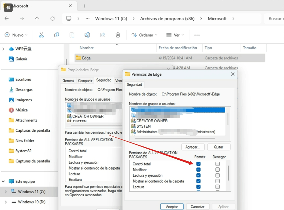Open Descargas in the sidebar

tap(24, 90)
